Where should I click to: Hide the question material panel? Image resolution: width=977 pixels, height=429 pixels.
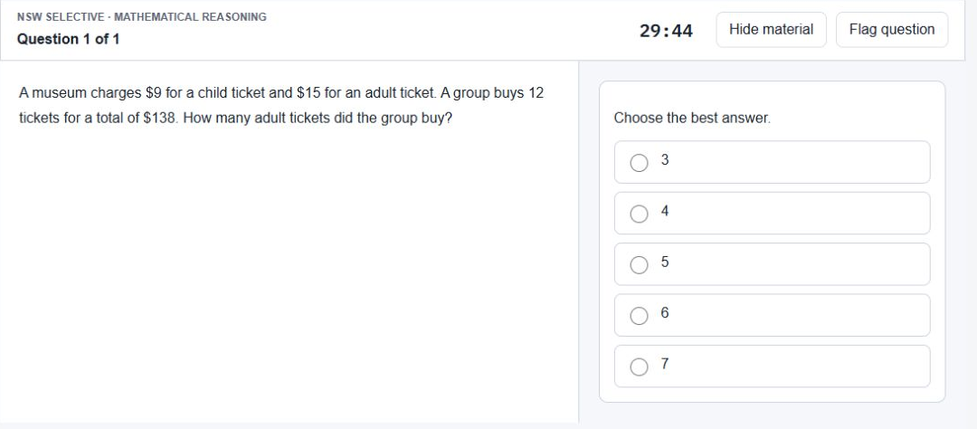click(771, 29)
